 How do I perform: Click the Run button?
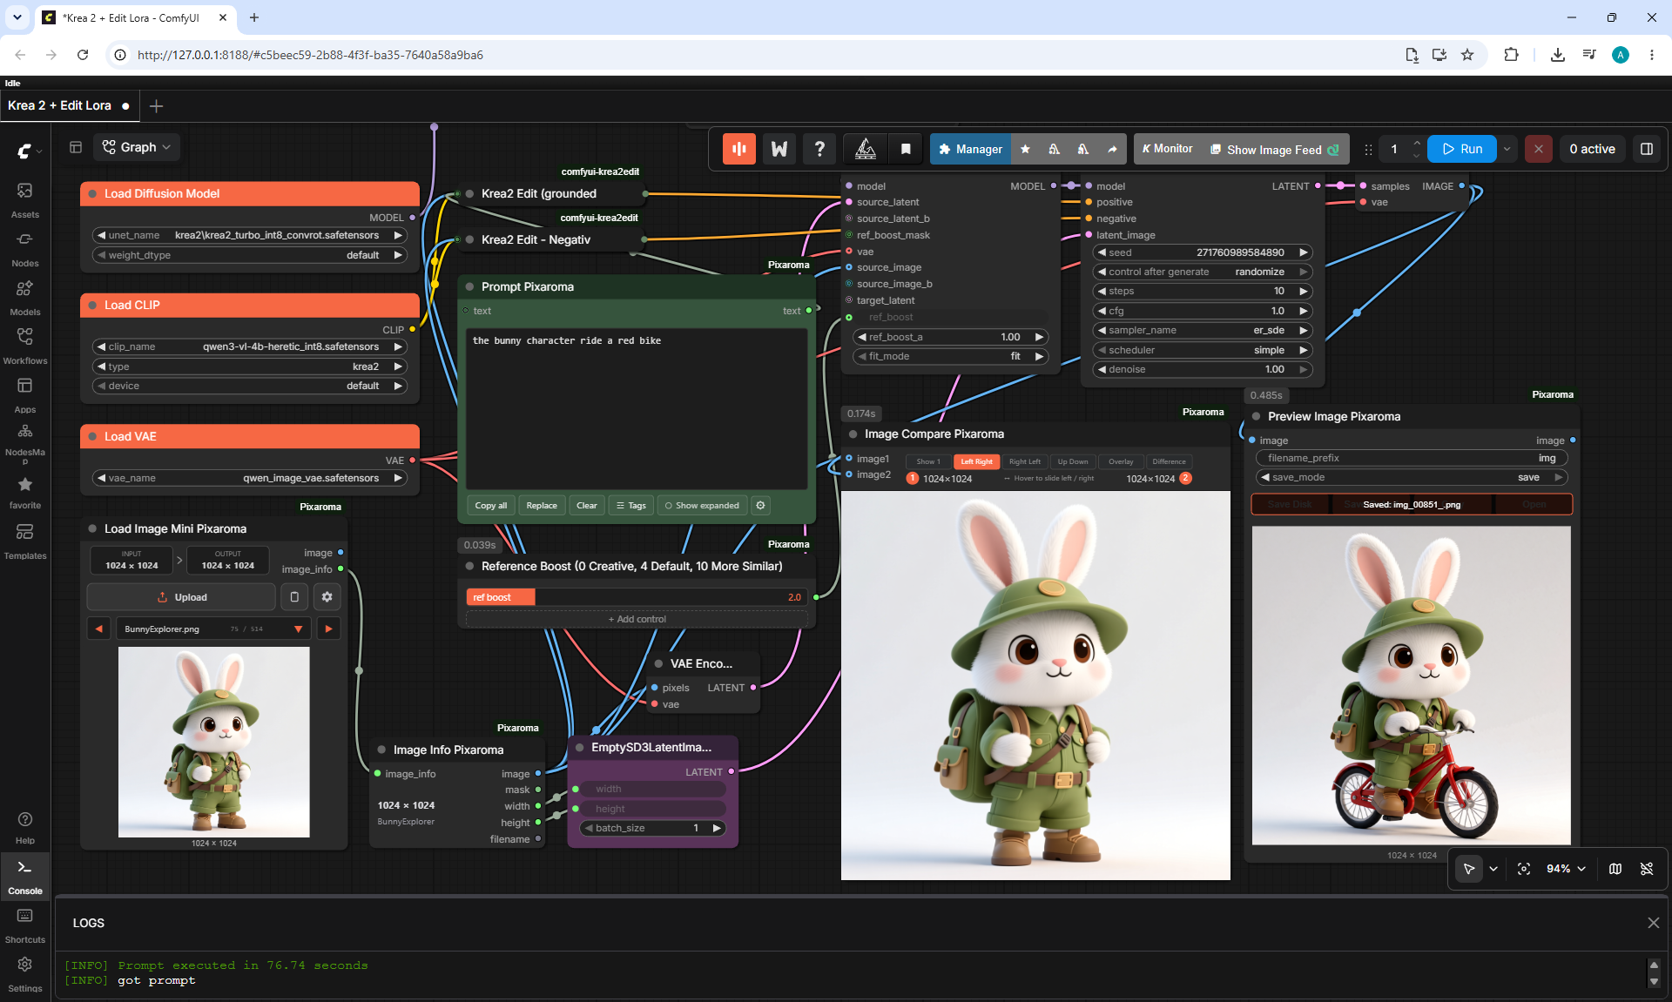(x=1463, y=149)
